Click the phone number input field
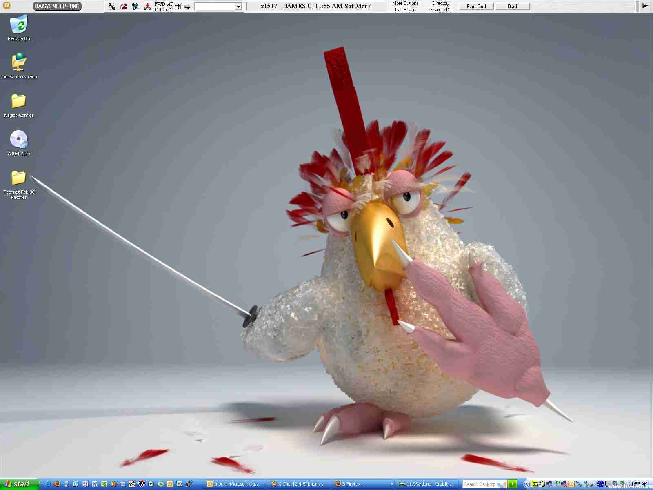The width and height of the screenshot is (653, 490). [x=215, y=7]
